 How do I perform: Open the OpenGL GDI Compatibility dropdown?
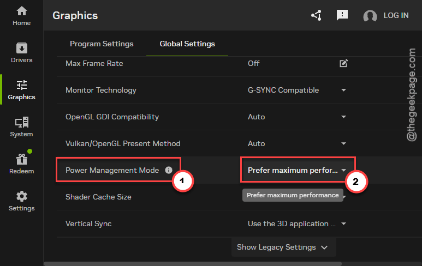pyautogui.click(x=297, y=117)
